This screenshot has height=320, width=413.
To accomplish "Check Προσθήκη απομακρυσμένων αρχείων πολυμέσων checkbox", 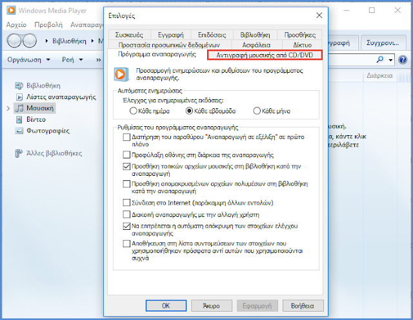I will [x=126, y=184].
